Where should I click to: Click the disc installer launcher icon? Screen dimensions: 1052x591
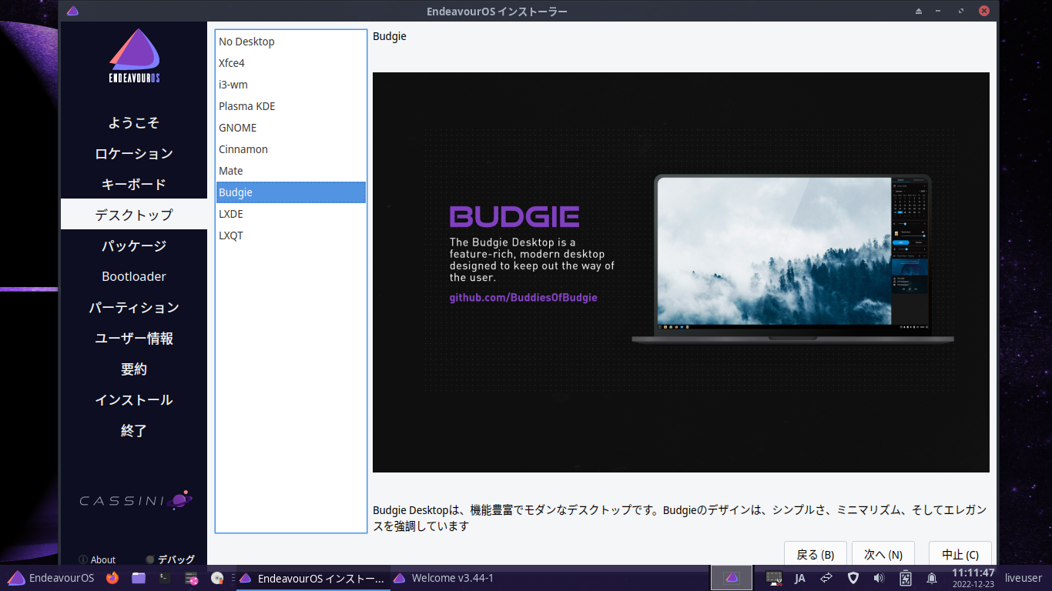click(x=218, y=578)
